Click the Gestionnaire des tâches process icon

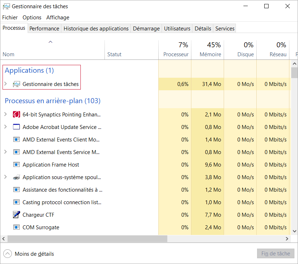coord(16,84)
